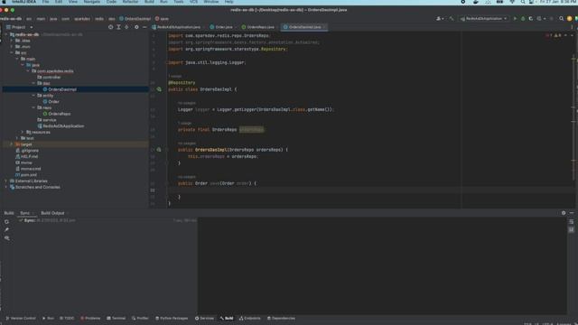Click the orange IDE updates avatar icon
The width and height of the screenshot is (578, 325).
click(570, 18)
